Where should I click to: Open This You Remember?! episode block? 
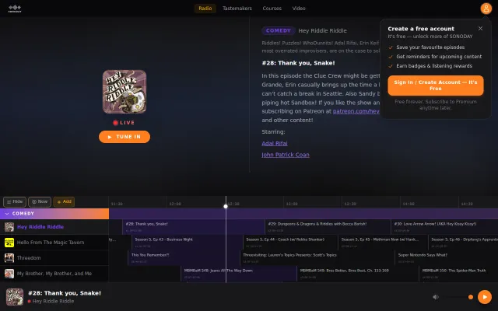click(x=184, y=258)
